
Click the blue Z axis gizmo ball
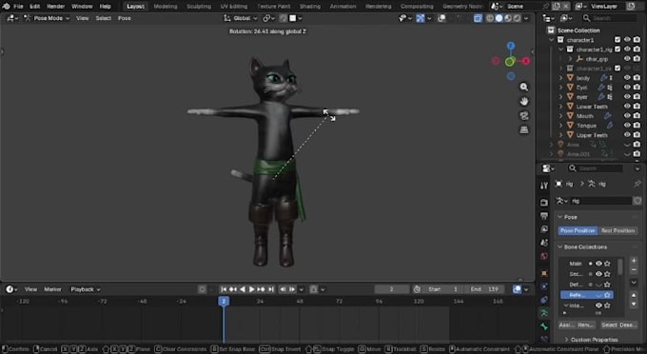pos(511,46)
